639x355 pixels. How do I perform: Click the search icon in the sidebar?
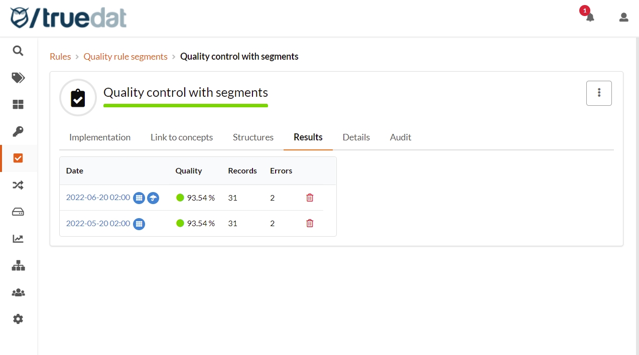pyautogui.click(x=18, y=51)
